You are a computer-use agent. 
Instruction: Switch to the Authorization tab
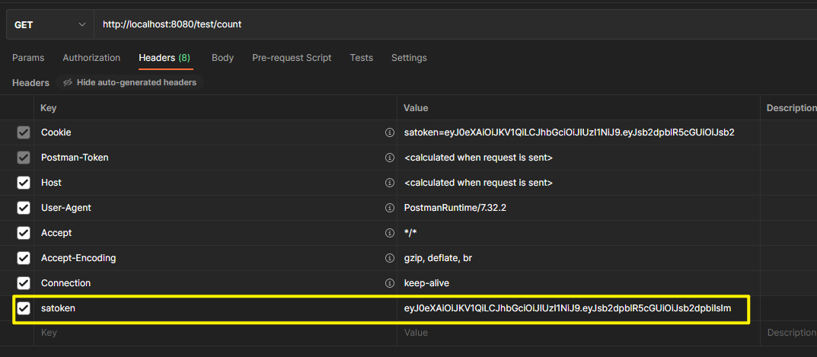[91, 58]
